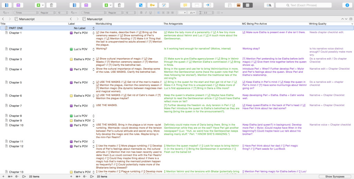Set text alignment to left
This screenshot has height=179, width=354.
158,13
